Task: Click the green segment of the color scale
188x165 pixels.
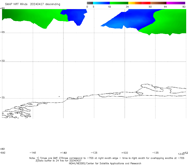Action: (119, 3)
